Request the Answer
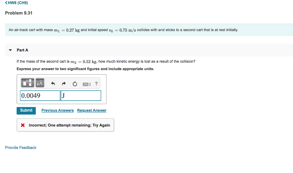This screenshot has height=173, width=293. point(92,110)
